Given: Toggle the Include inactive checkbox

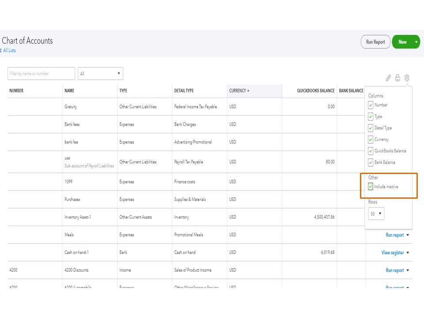Looking at the screenshot, I should coord(371,187).
